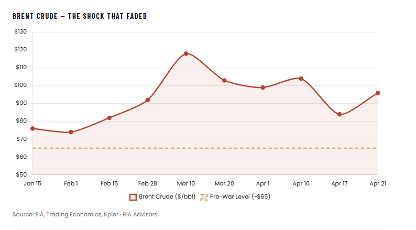This screenshot has height=230, width=416.
Task: Select the Apr 21 data point
Action: (378, 93)
